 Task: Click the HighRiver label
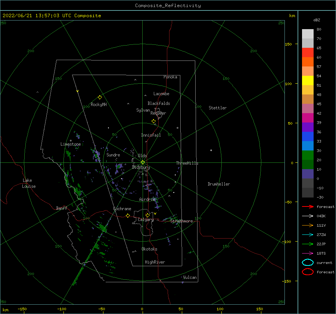point(155,262)
